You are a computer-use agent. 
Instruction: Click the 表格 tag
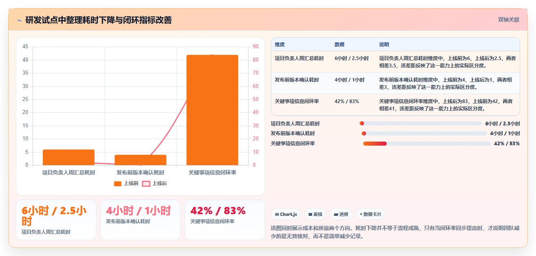click(x=315, y=214)
